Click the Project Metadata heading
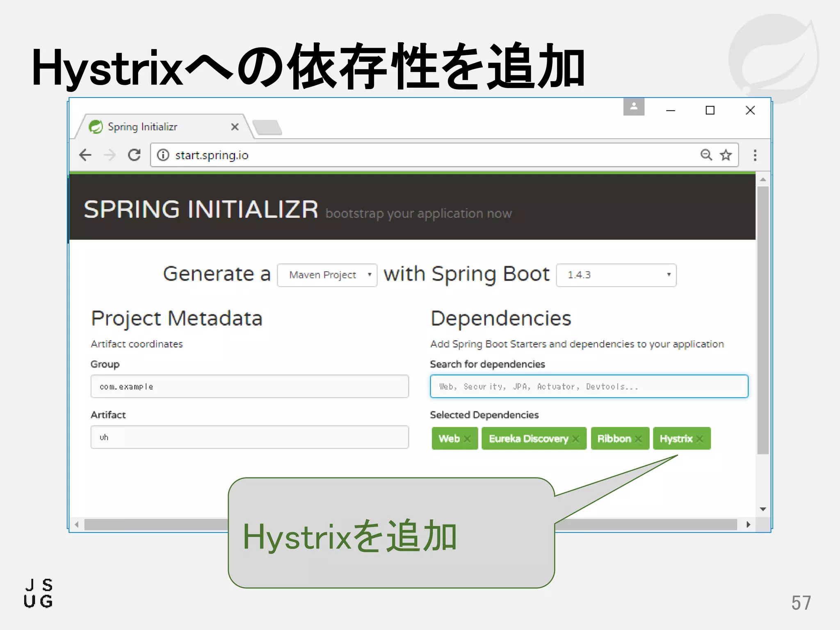The height and width of the screenshot is (630, 840). tap(177, 319)
